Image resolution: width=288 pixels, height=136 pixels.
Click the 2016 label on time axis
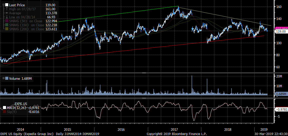click(x=121, y=129)
